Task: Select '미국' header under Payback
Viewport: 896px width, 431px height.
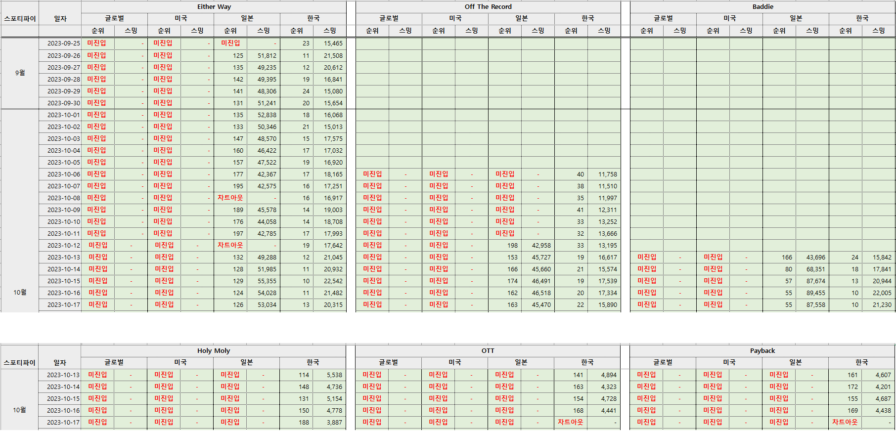Action: (729, 362)
